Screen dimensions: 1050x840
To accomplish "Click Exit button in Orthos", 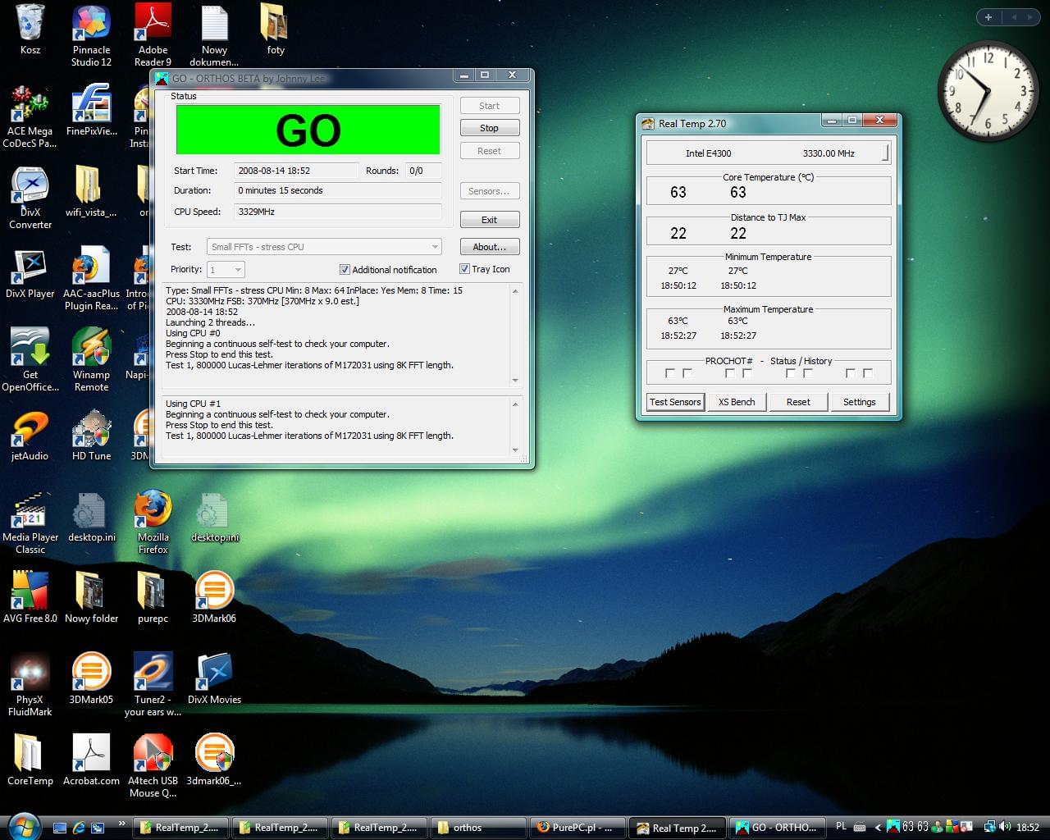I will [490, 220].
